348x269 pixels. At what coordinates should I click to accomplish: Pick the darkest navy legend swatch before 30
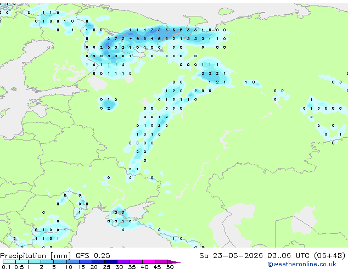pos(111,262)
